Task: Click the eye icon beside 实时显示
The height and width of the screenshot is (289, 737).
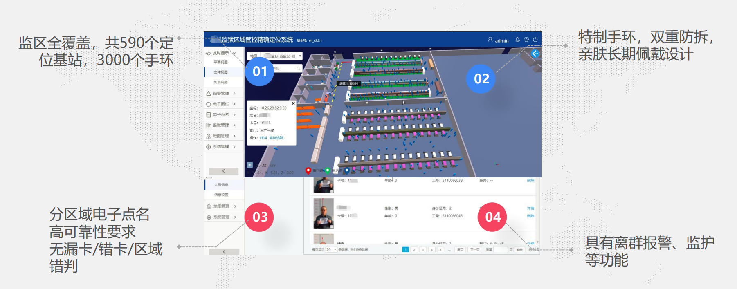Action: click(x=209, y=53)
